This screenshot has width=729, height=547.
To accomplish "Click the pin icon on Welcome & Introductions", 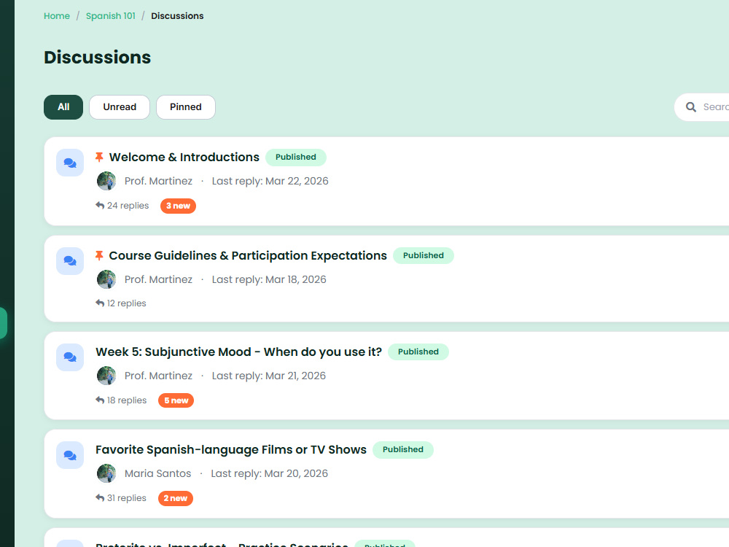I will click(99, 158).
